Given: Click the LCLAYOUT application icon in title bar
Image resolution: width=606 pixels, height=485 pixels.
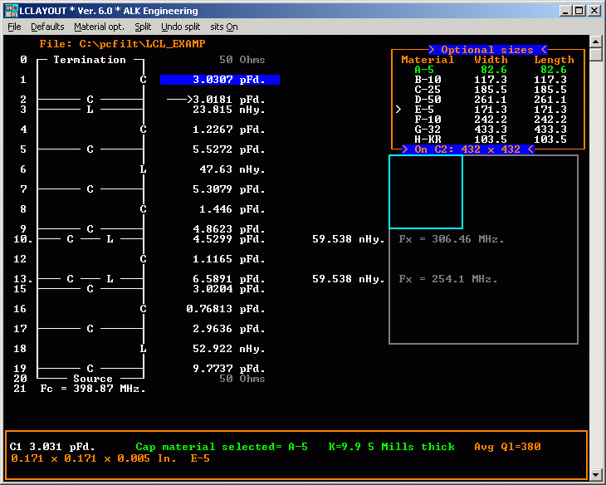Looking at the screenshot, I should (x=11, y=11).
